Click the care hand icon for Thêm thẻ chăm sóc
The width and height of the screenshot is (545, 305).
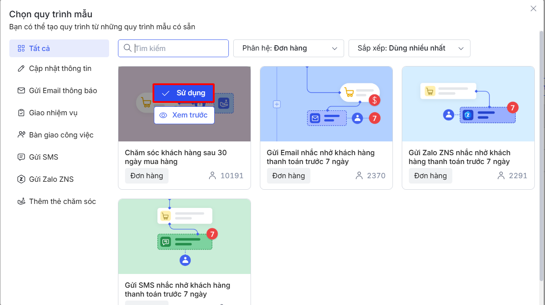click(21, 202)
